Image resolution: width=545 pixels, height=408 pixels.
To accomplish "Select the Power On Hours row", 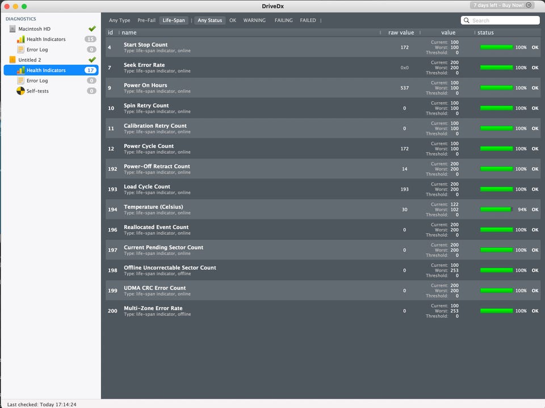I will tap(323, 88).
